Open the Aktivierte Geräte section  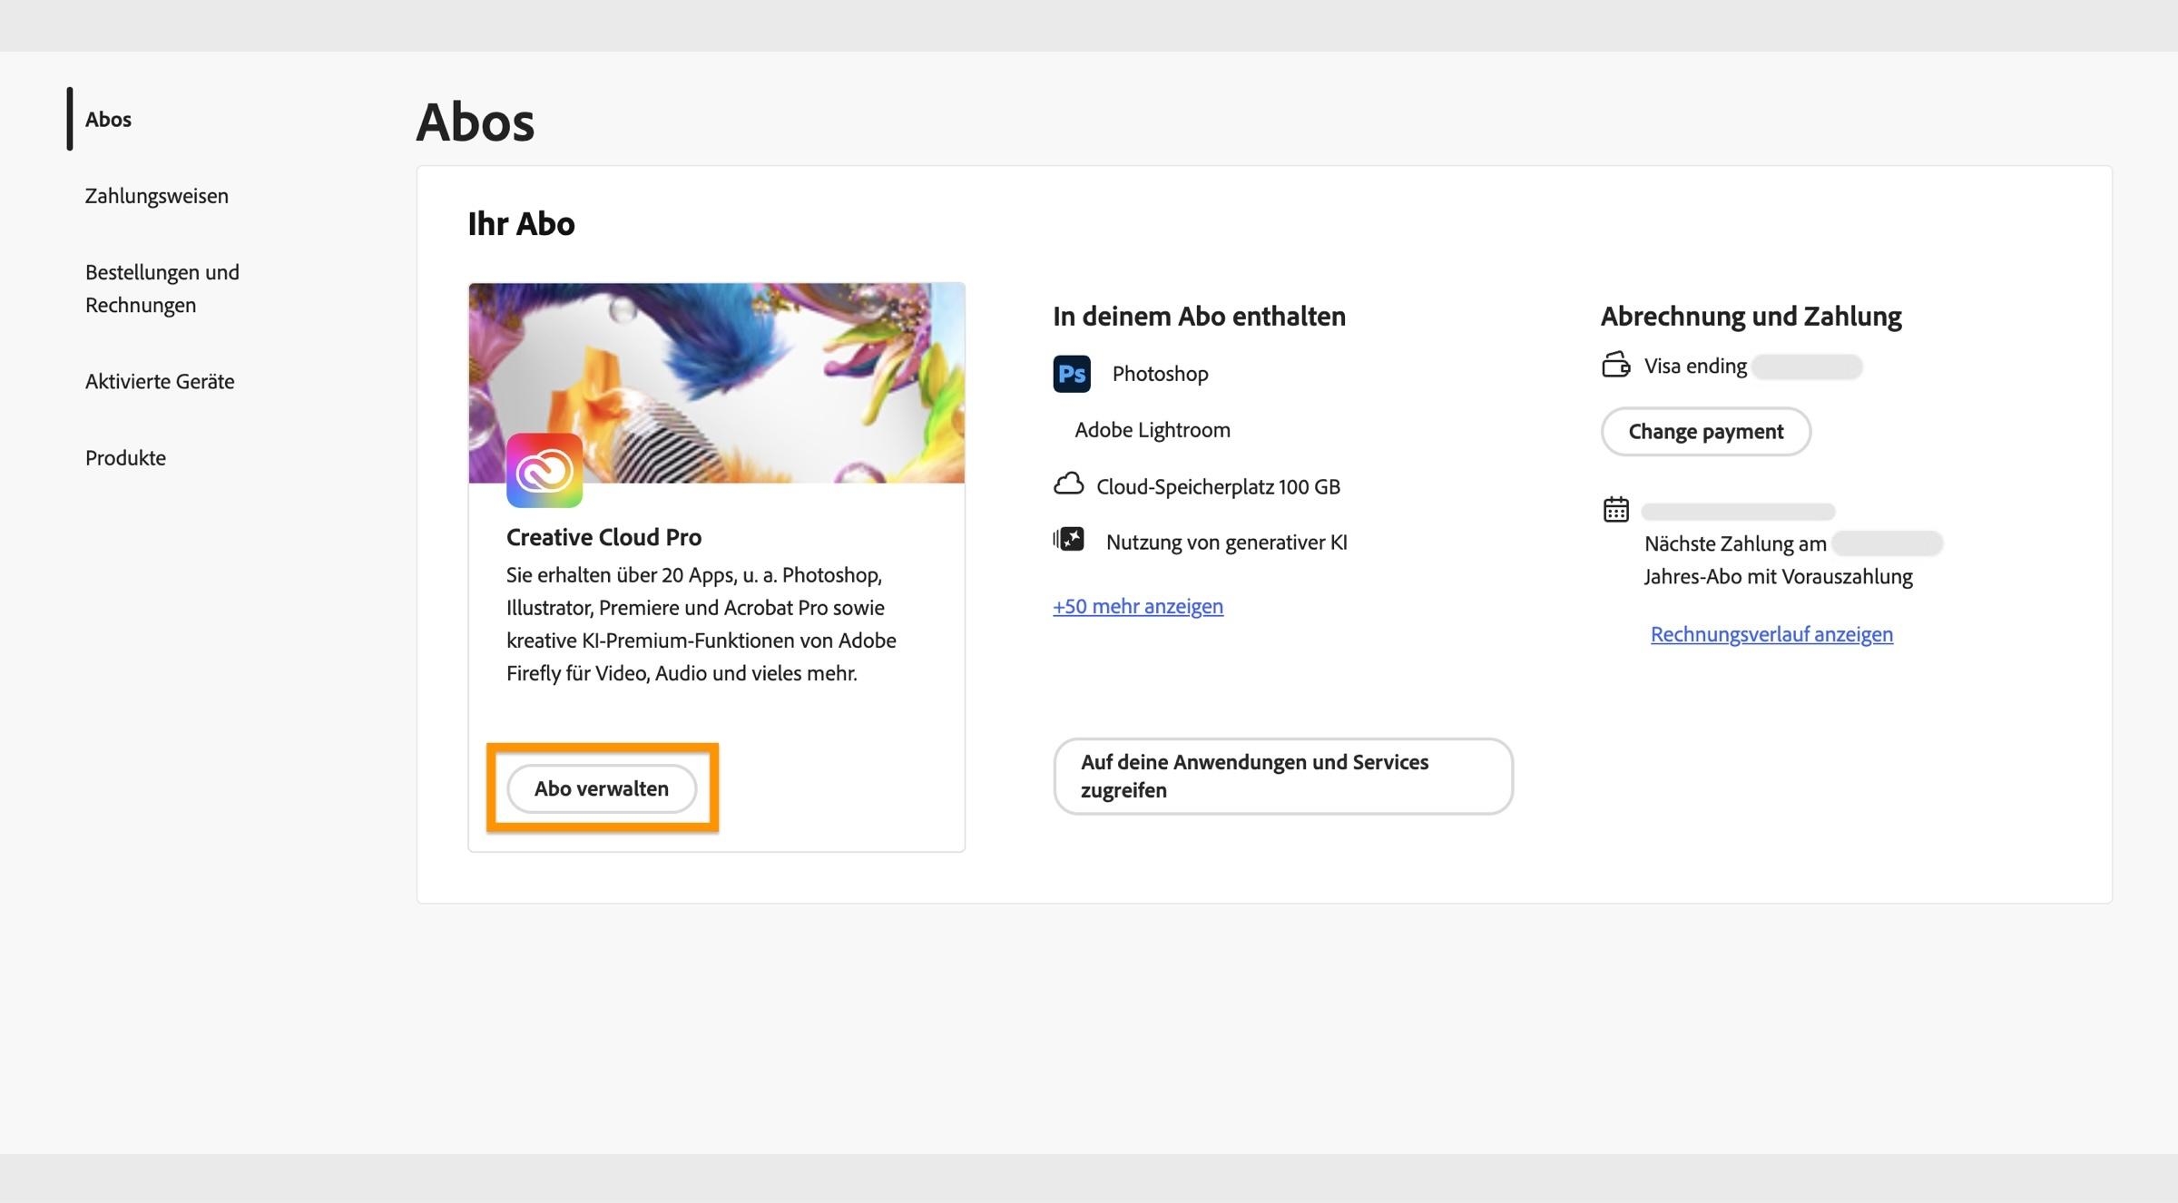pyautogui.click(x=159, y=381)
